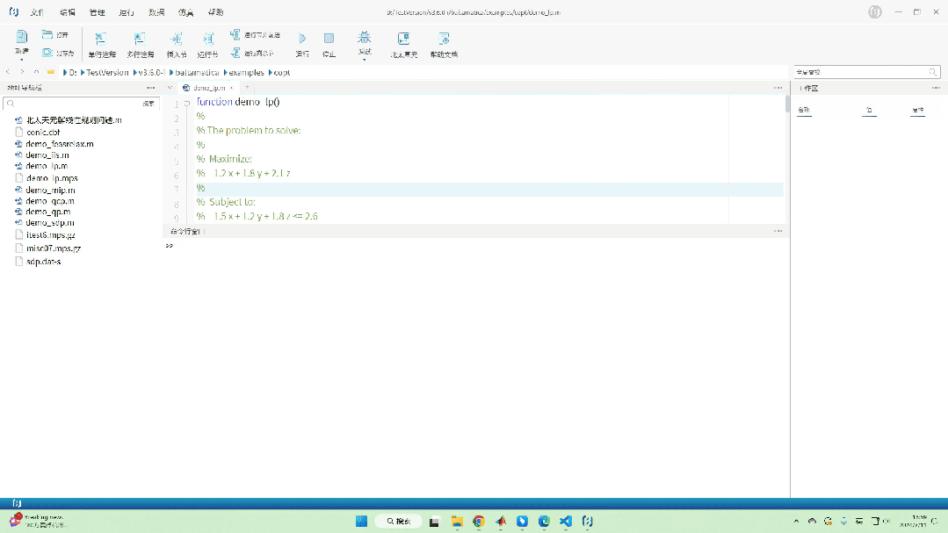Viewport: 948px width, 533px height.
Task: Click the Run (运行) play icon
Action: tap(302, 39)
